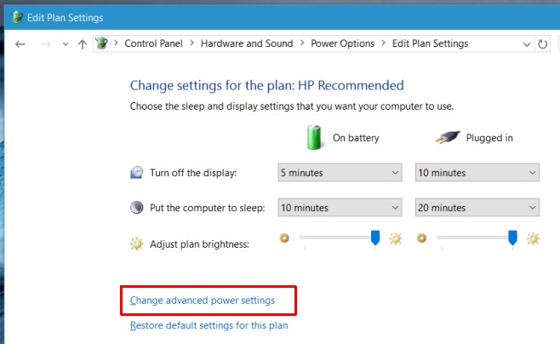The image size is (560, 344).
Task: Click the dim sun icon for on-battery brightness
Action: (284, 238)
